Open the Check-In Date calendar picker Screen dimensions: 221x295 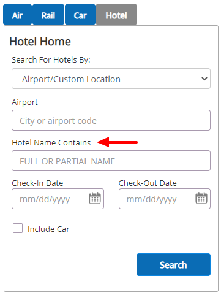click(95, 198)
